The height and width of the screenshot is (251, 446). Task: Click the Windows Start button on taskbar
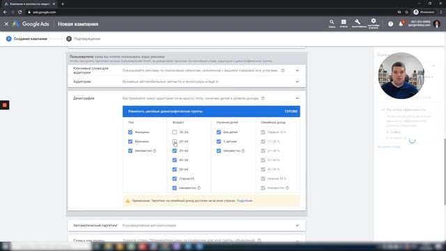[x=5, y=246]
